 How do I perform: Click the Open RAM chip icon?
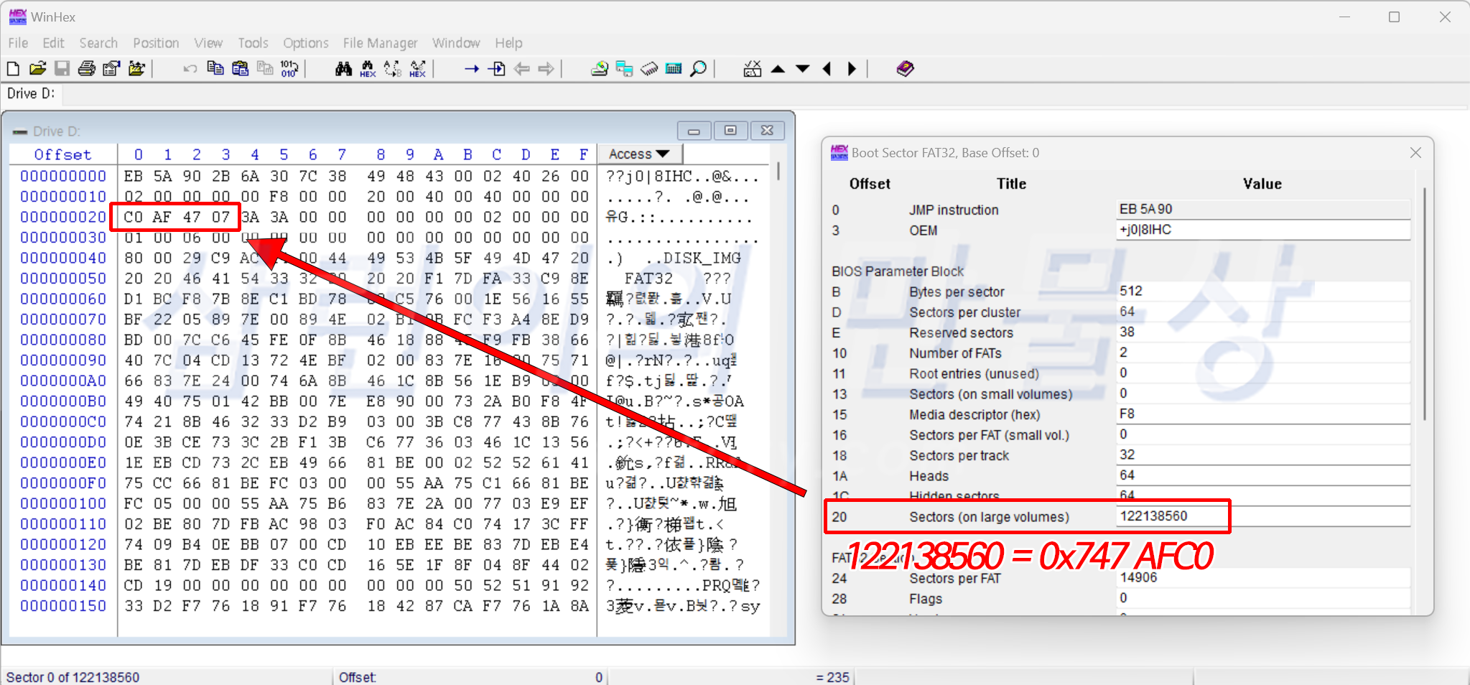coord(649,69)
